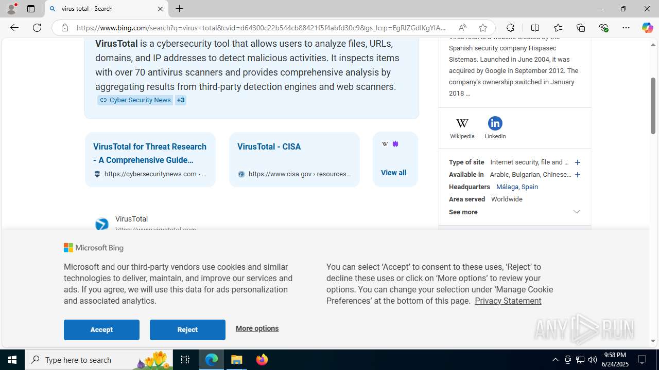Open the tab actions menu icon
Screen dimensions: 659x370
(x=31, y=9)
